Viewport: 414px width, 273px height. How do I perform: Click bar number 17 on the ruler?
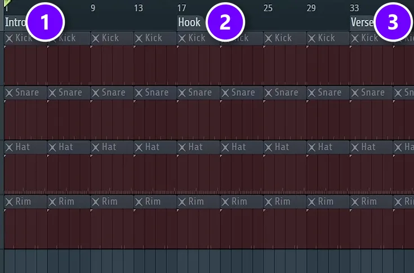[x=181, y=8]
